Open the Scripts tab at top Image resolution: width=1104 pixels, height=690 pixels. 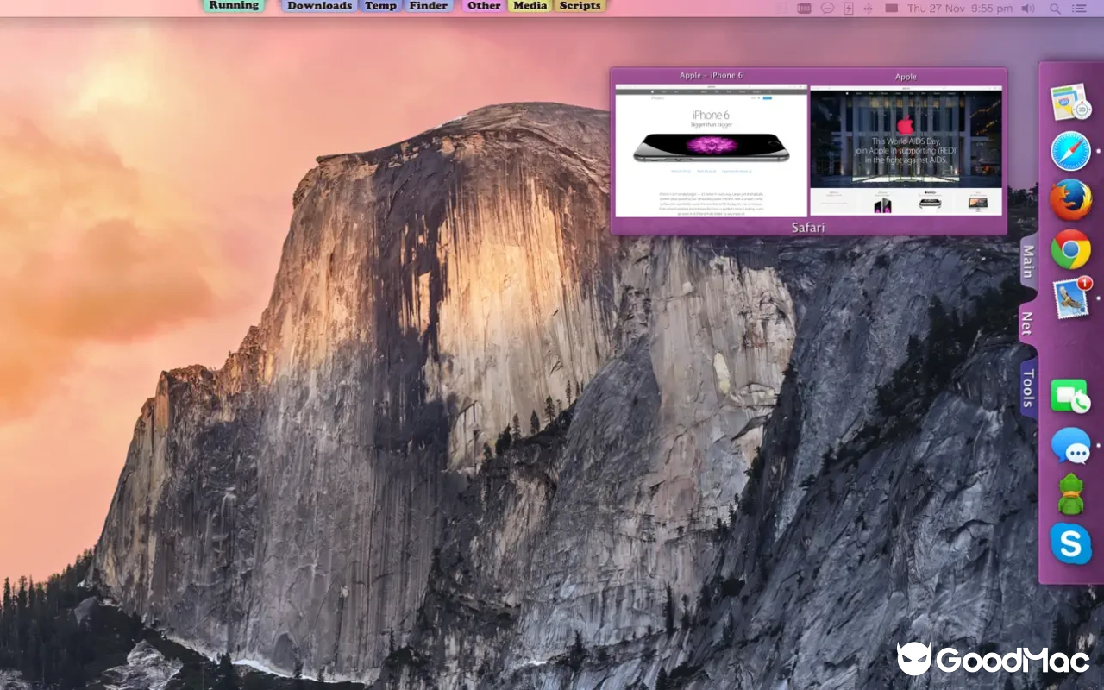pyautogui.click(x=580, y=6)
